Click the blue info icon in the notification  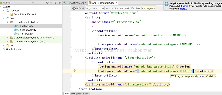tap(166, 4)
